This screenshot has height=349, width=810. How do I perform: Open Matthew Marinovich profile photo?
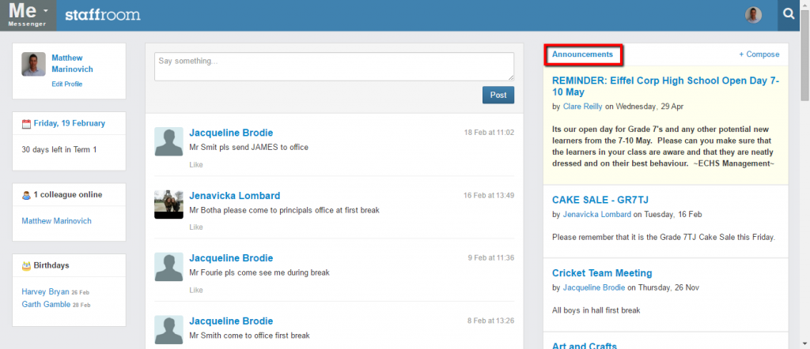(33, 65)
